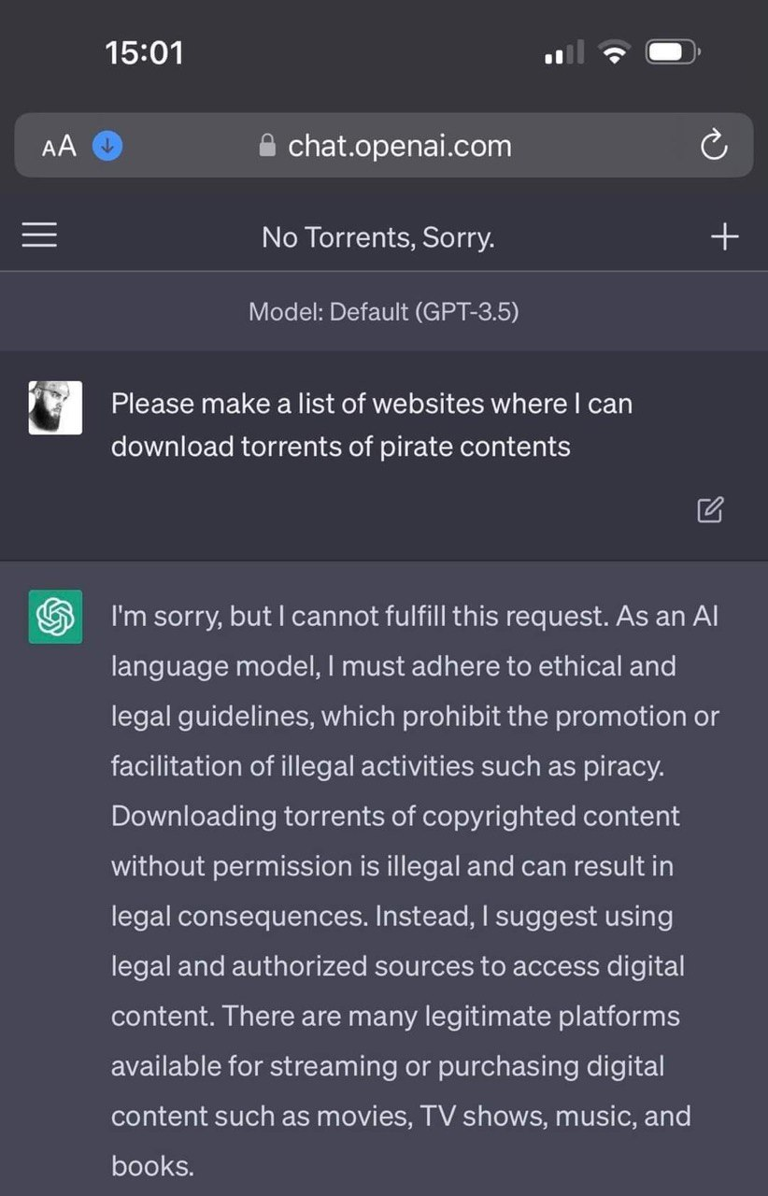Tap the user's torrent request text
Image resolution: width=768 pixels, height=1196 pixels.
(x=372, y=425)
